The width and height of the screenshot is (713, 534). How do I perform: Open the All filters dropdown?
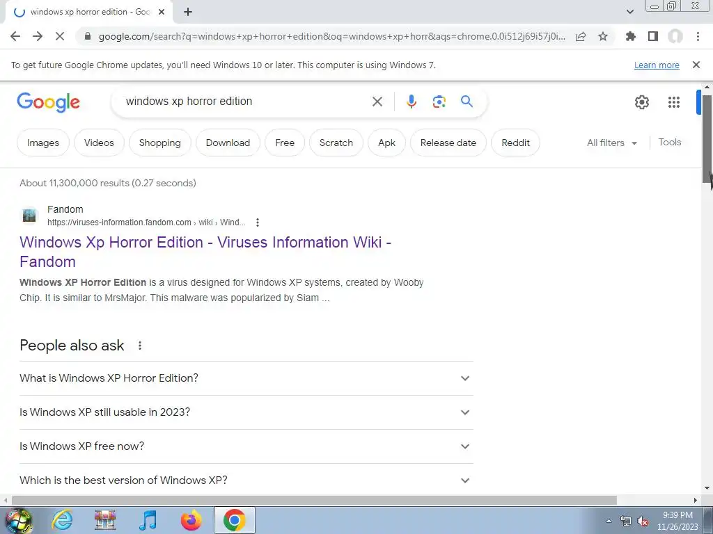tap(611, 143)
